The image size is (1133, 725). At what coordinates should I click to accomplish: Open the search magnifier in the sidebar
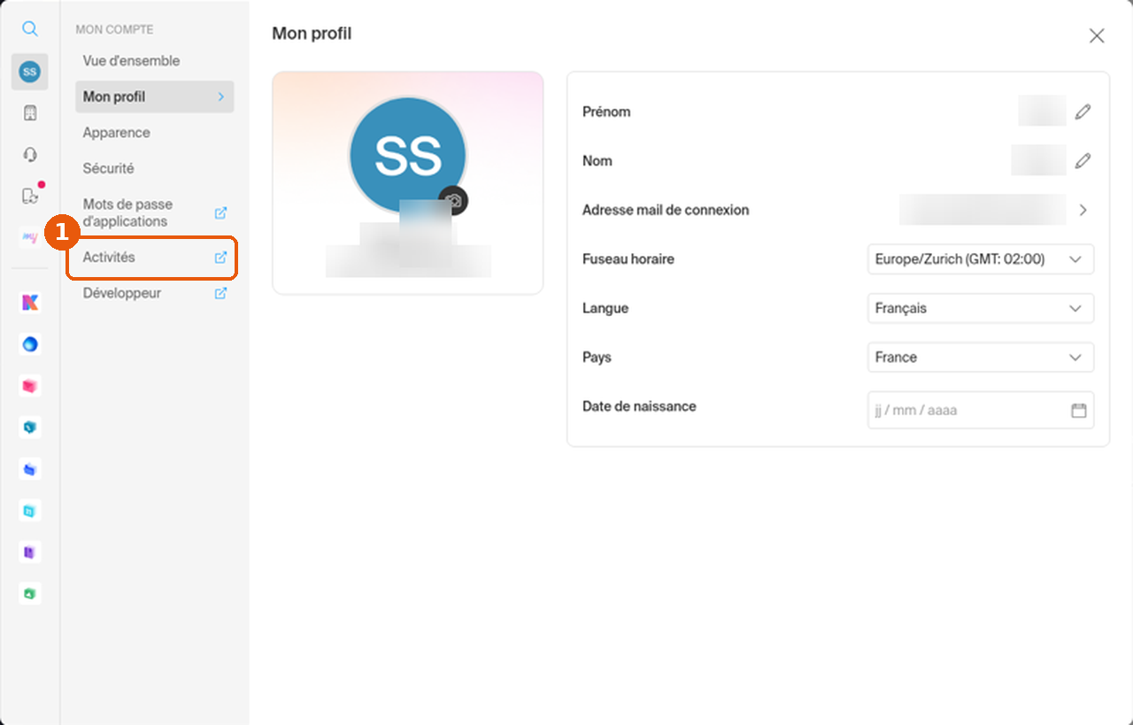pyautogui.click(x=30, y=29)
